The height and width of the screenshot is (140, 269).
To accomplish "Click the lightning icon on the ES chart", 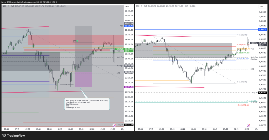I will pyautogui.click(x=248, y=126).
